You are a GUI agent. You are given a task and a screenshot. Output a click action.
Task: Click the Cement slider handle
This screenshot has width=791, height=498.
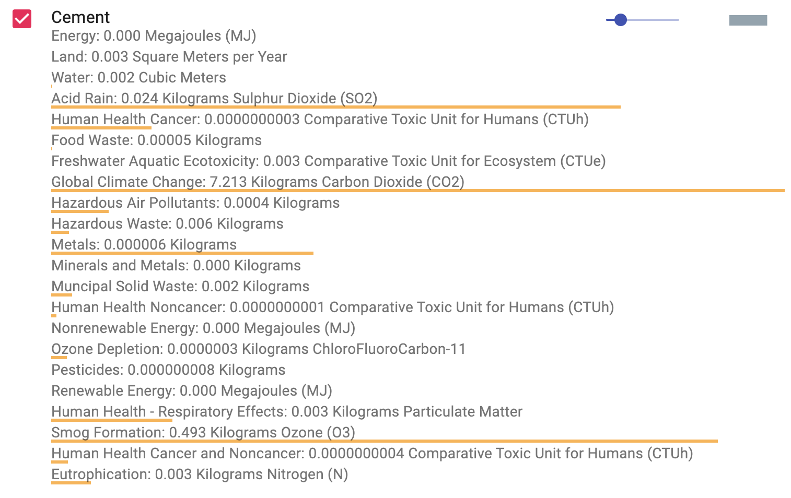[620, 20]
